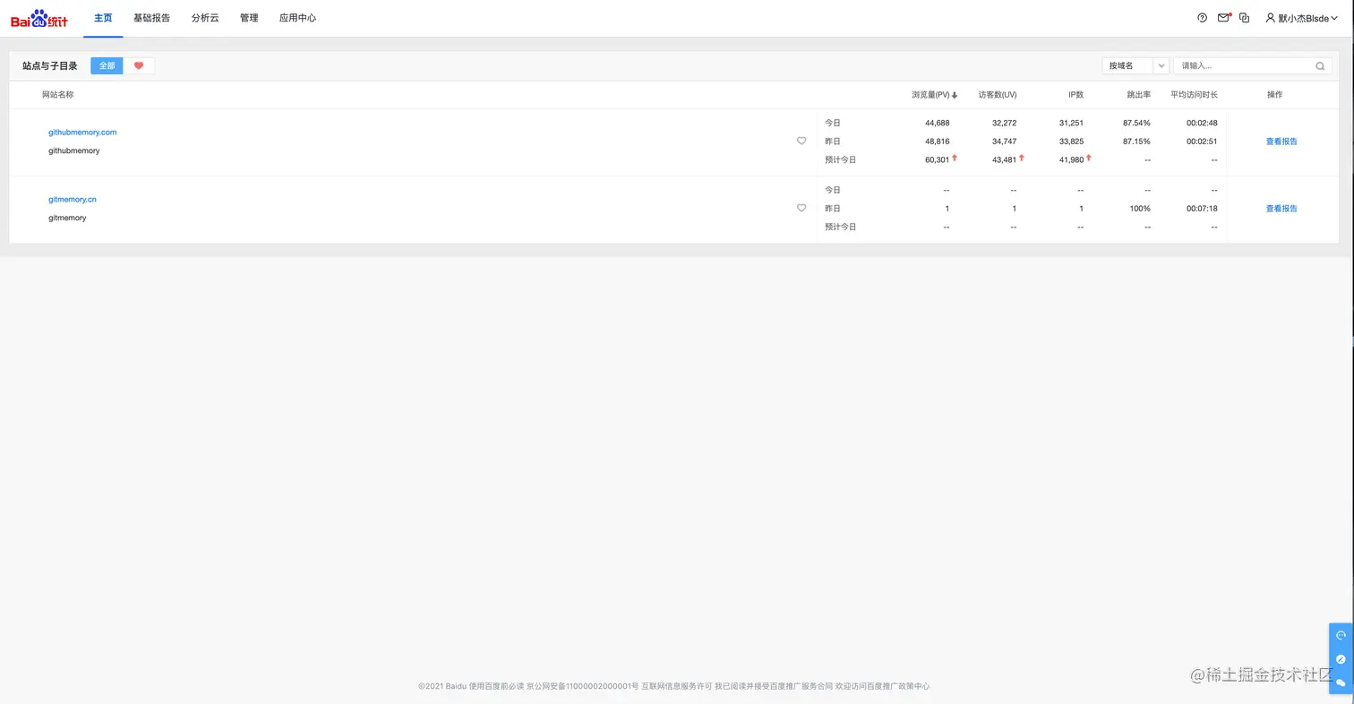Favorite gitmemory.cn with the heart
This screenshot has height=704, width=1354.
801,208
